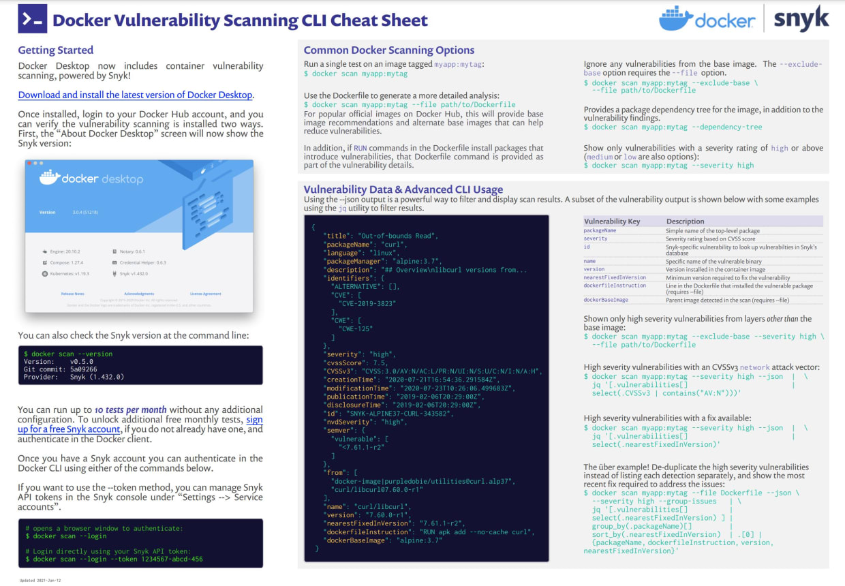Click the "dockerBaseImage": "alpine:3.7" JSON line
845x586 pixels.
pyautogui.click(x=383, y=540)
